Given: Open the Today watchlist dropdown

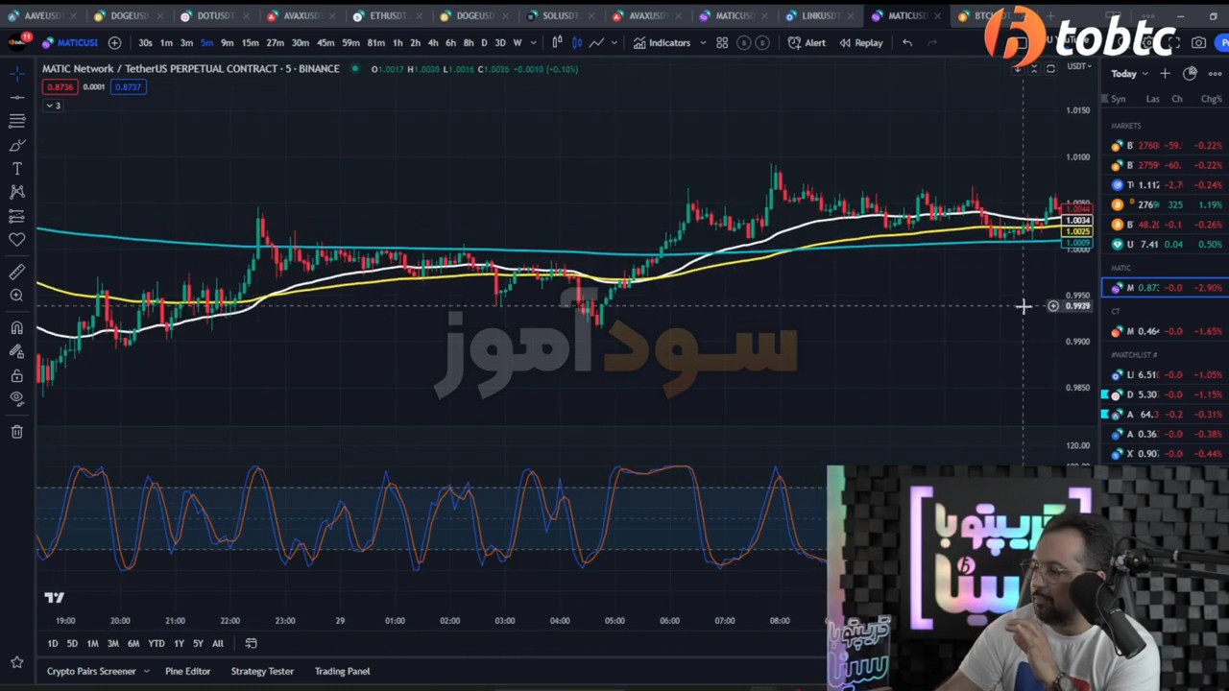Looking at the screenshot, I should [x=1129, y=74].
